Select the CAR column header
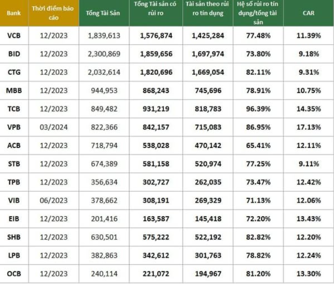 pyautogui.click(x=308, y=13)
